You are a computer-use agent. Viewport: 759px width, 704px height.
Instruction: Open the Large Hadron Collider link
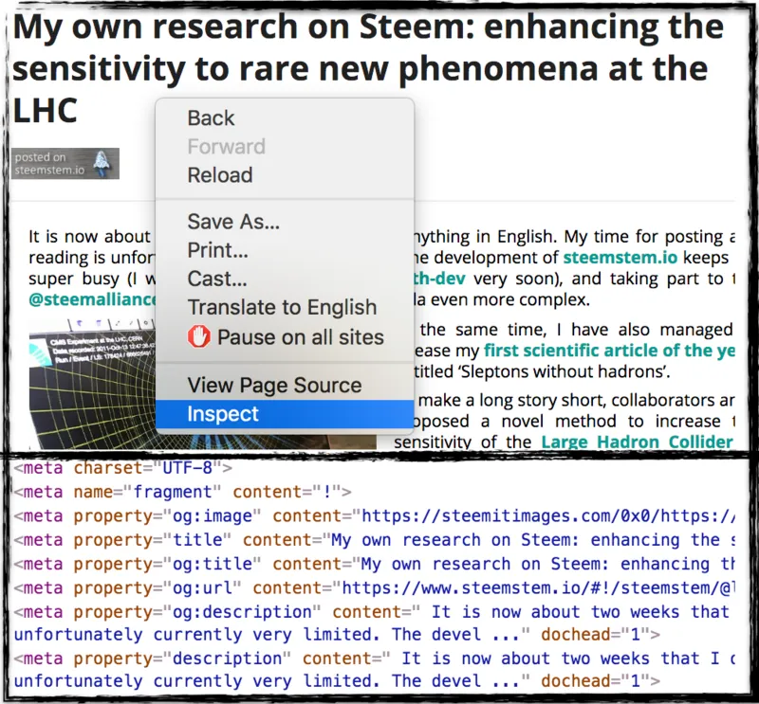click(637, 442)
